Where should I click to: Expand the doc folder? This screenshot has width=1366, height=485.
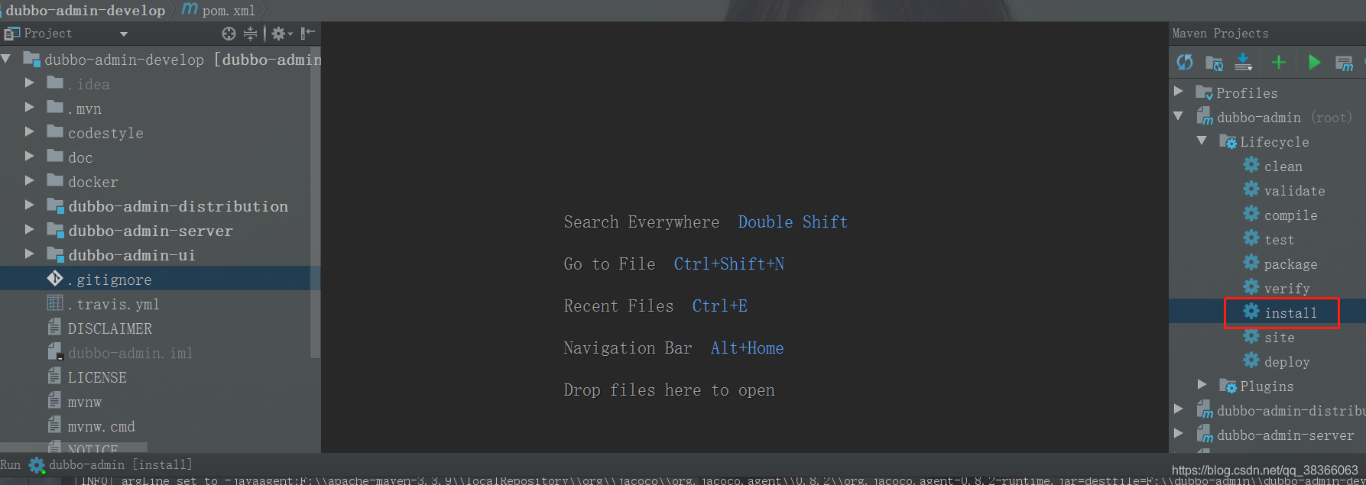pos(29,157)
